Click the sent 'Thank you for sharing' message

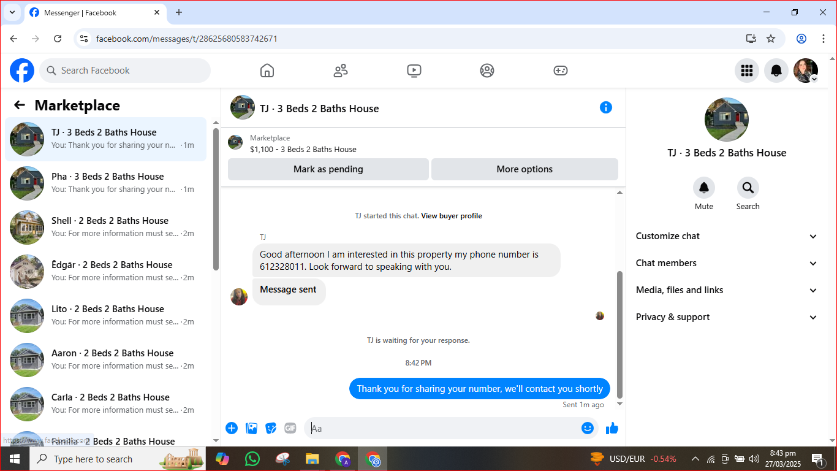480,389
